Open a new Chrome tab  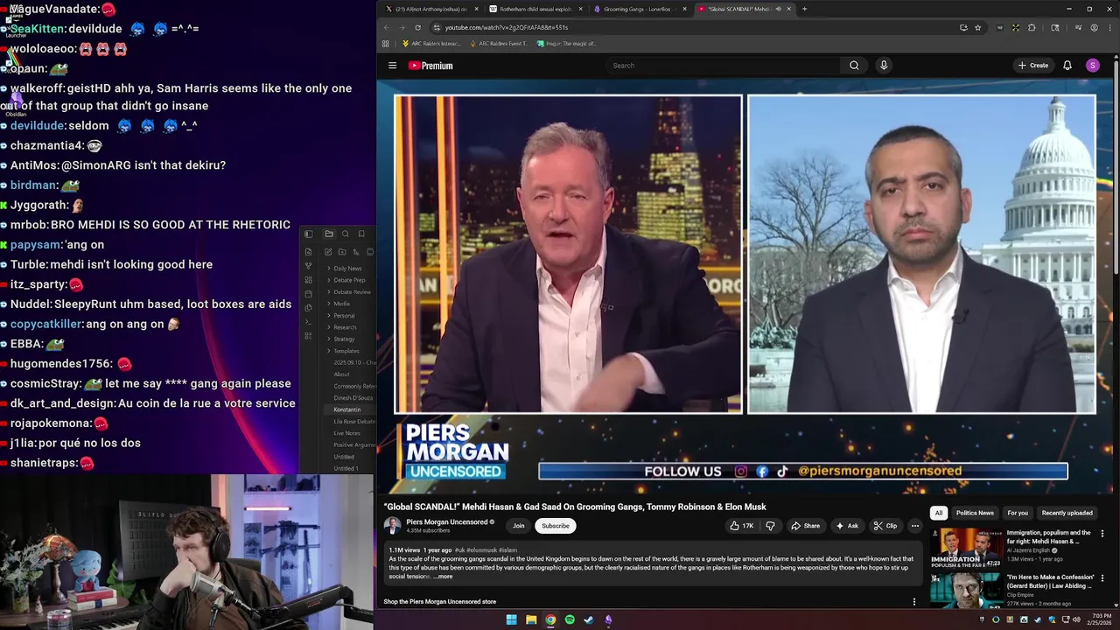[804, 9]
